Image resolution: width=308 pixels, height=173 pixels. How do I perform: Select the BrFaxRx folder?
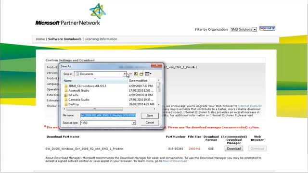click(74, 95)
